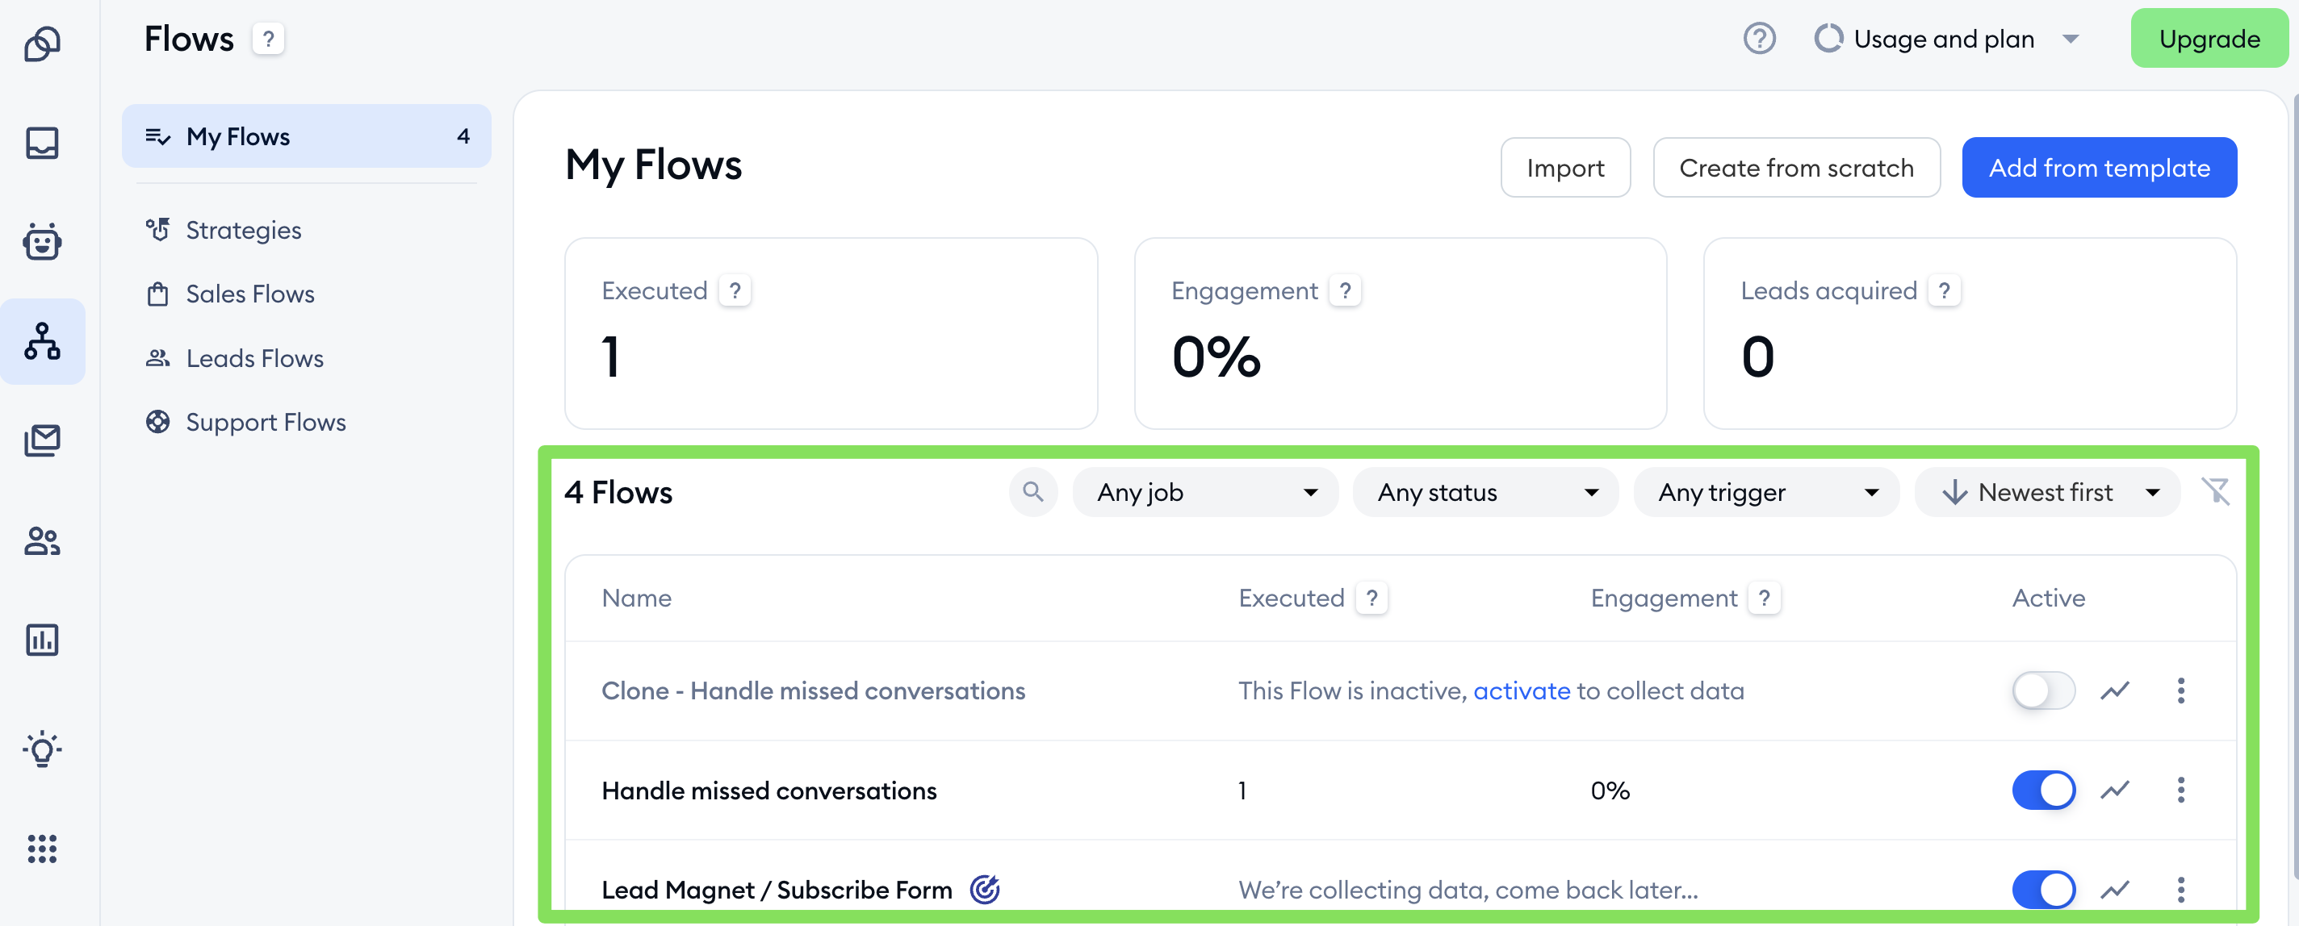
Task: Open more options for Handle missed conversations
Action: coord(2180,790)
